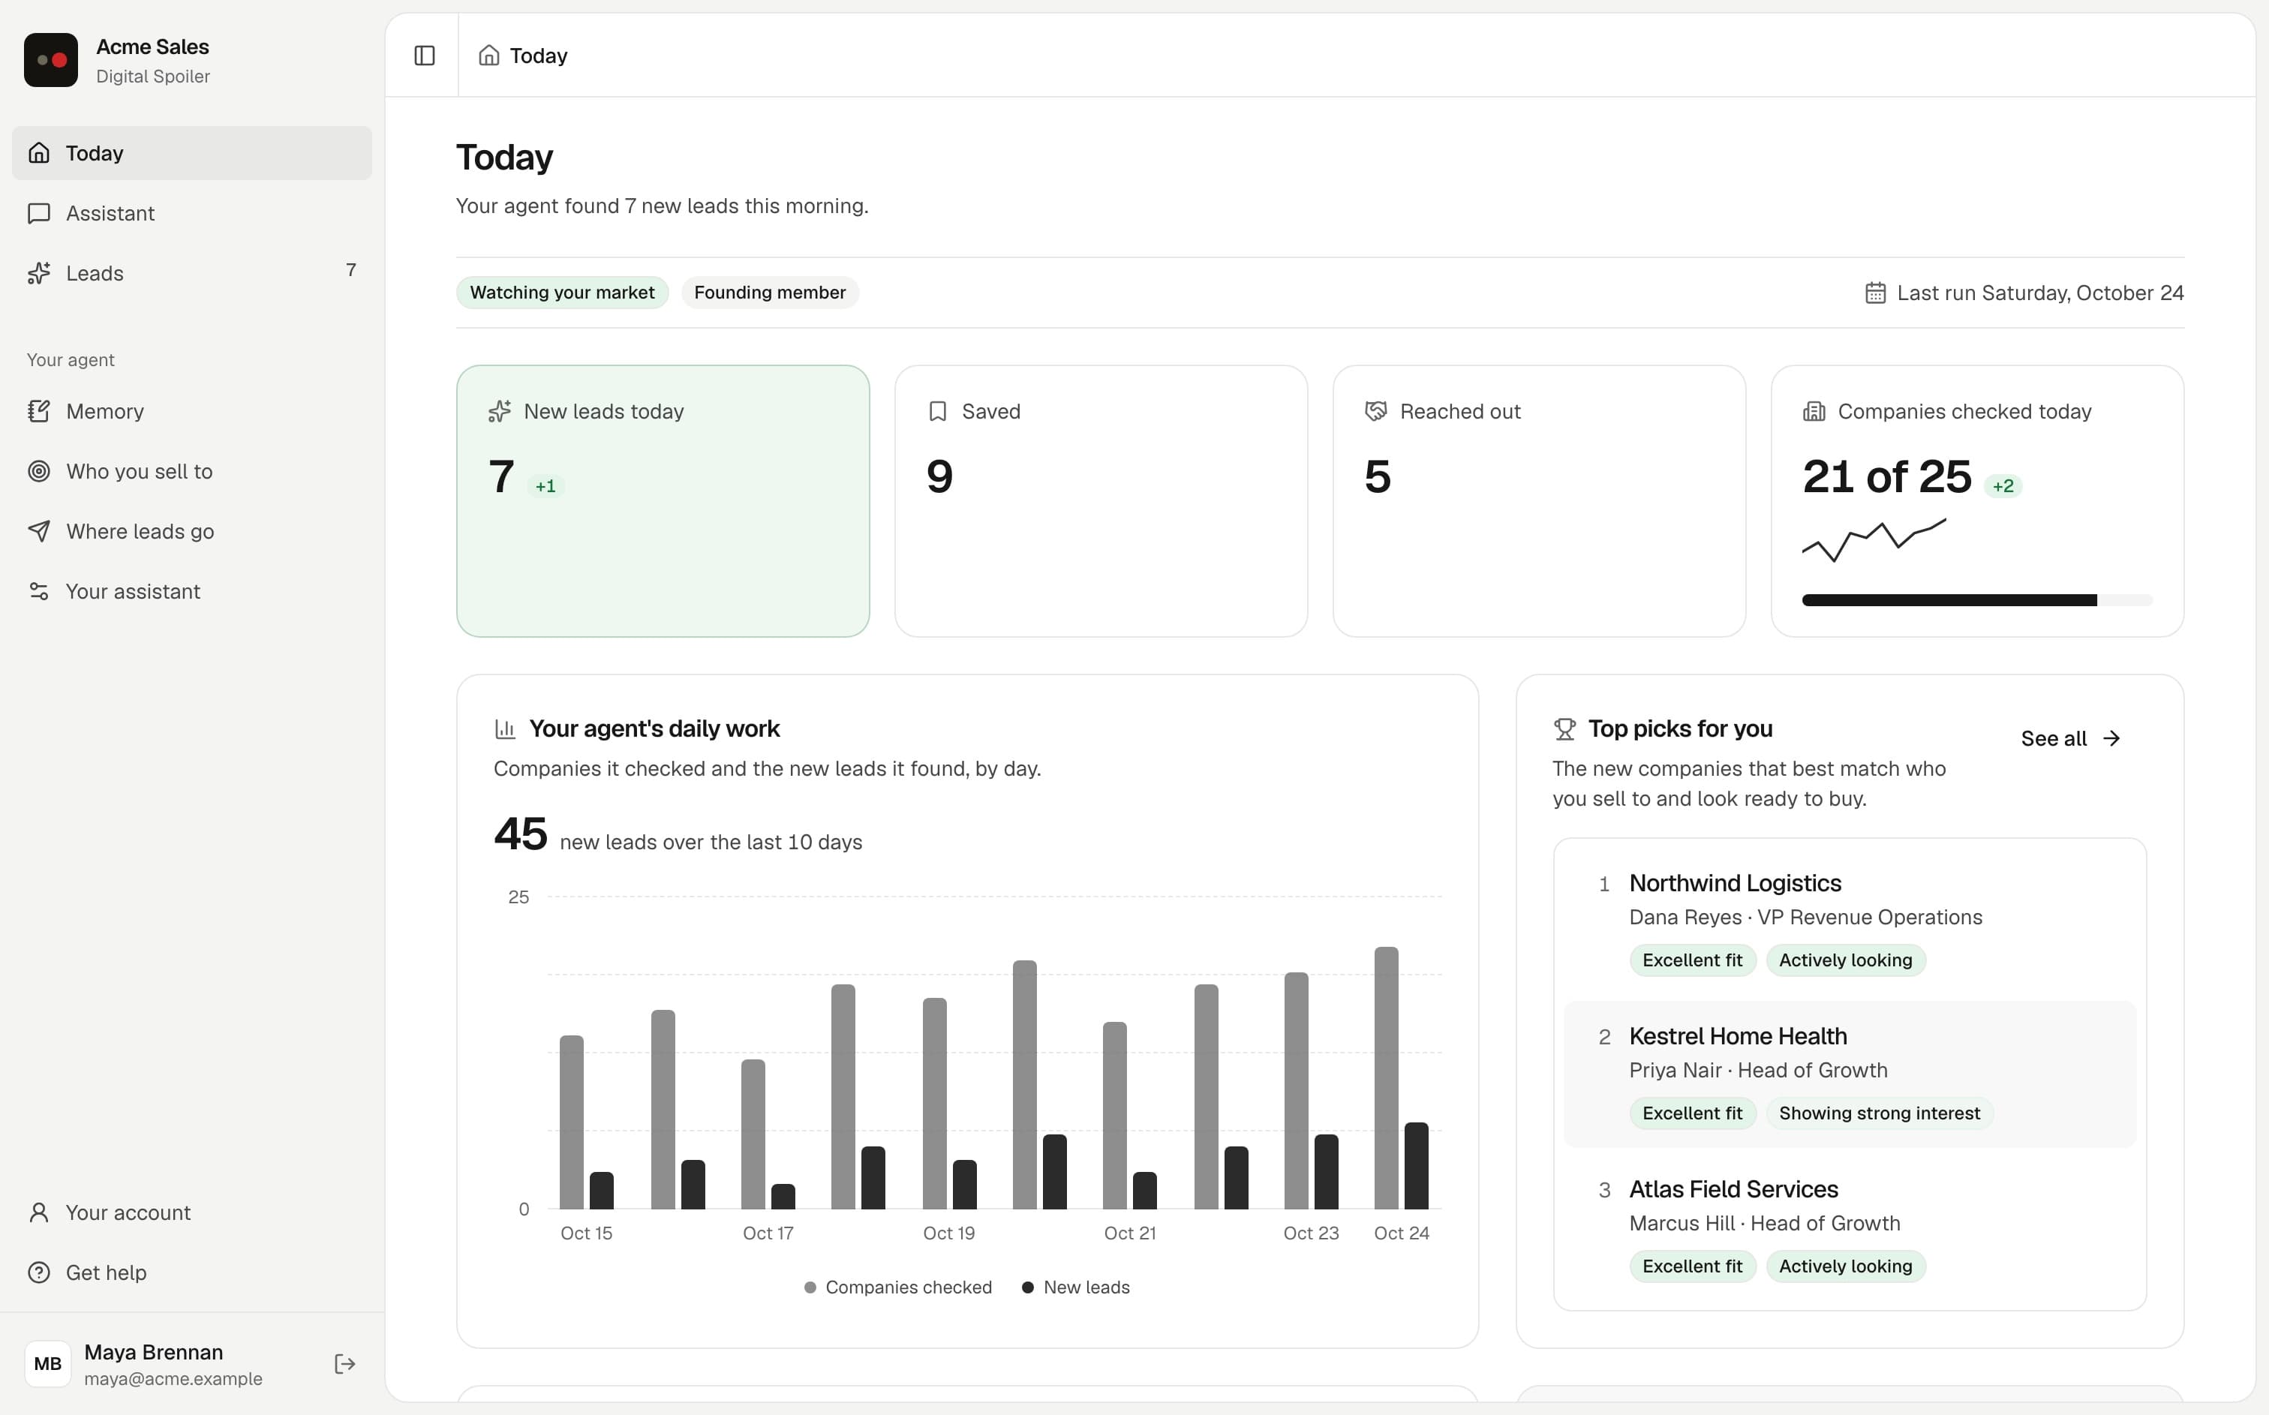Click the +2 badge on Companies checked
This screenshot has height=1415, width=2269.
point(2003,485)
